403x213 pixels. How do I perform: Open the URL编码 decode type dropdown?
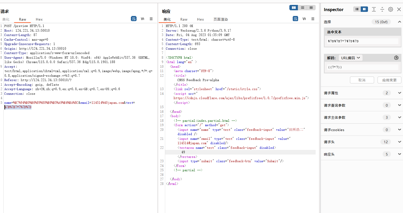tap(350, 58)
